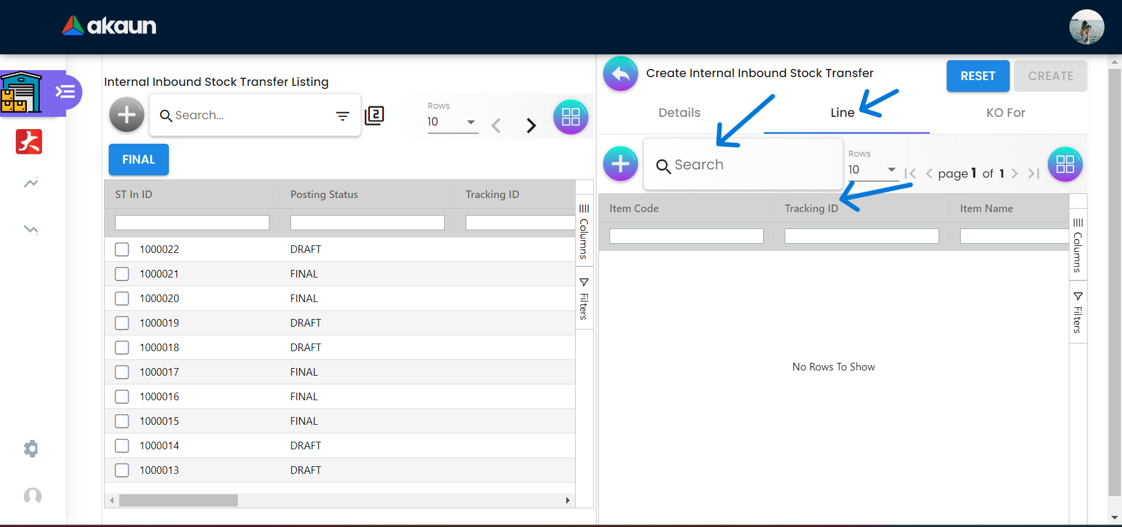Check the box for ST In ID 1000022
Image resolution: width=1122 pixels, height=527 pixels.
pyautogui.click(x=122, y=249)
